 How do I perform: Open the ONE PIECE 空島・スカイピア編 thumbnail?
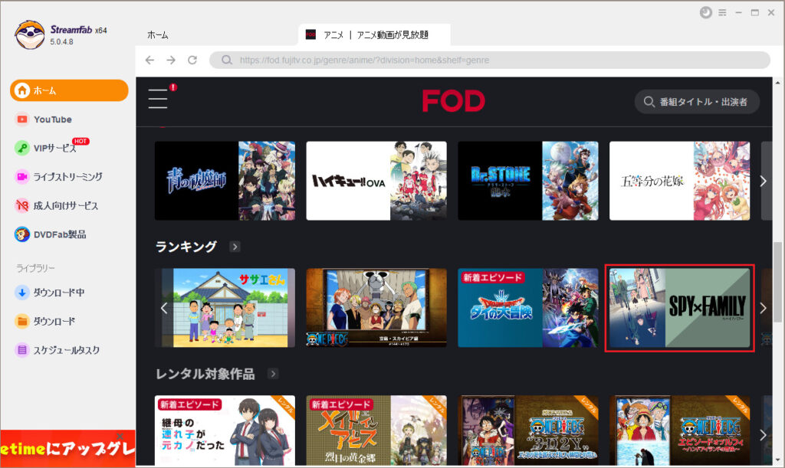coord(376,307)
